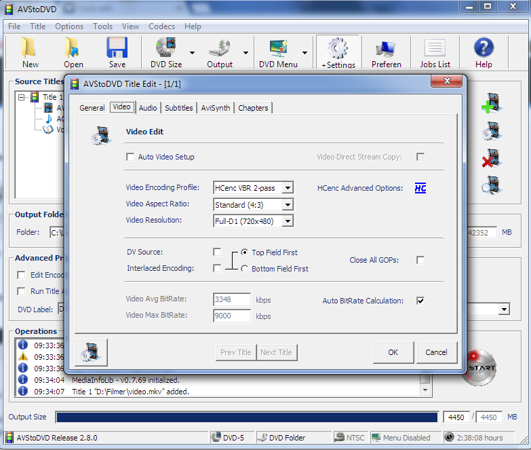Open the Video Aspect Ratio dropdown
Image resolution: width=531 pixels, height=450 pixels.
point(288,205)
